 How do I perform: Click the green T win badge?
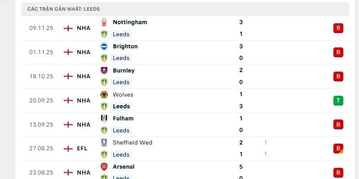(338, 101)
